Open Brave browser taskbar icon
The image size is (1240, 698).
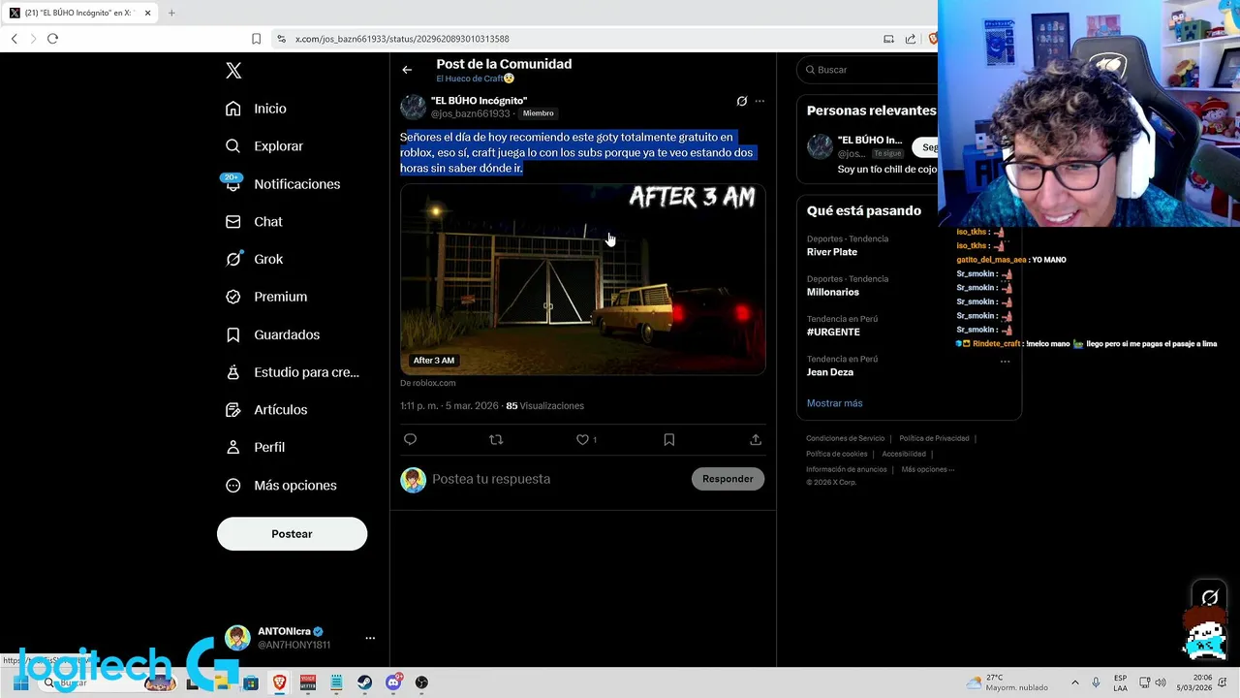click(280, 682)
